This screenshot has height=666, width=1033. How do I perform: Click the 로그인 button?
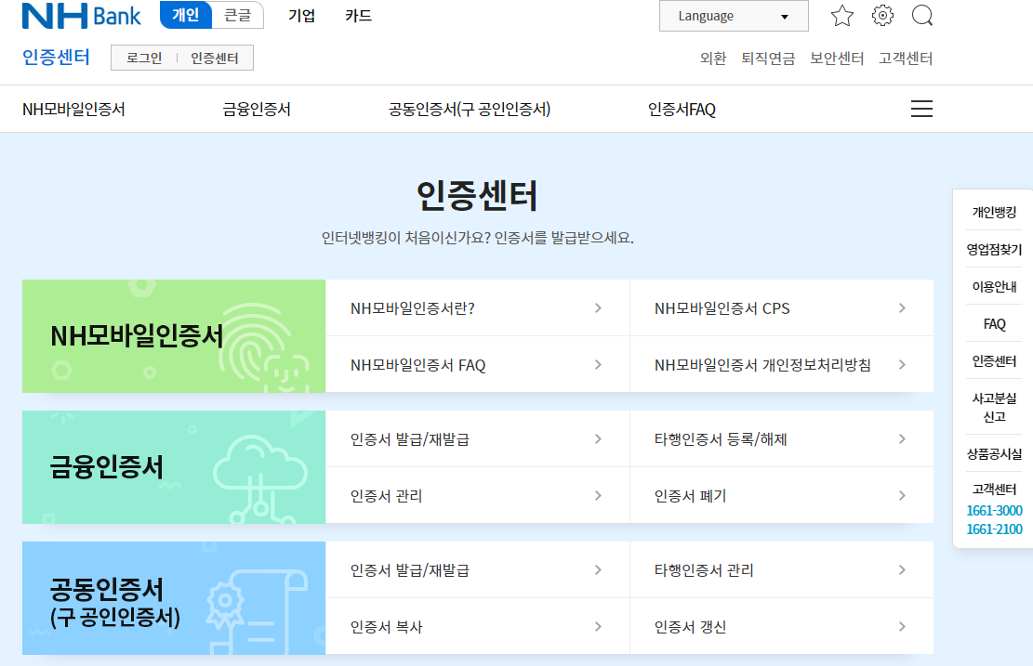144,58
